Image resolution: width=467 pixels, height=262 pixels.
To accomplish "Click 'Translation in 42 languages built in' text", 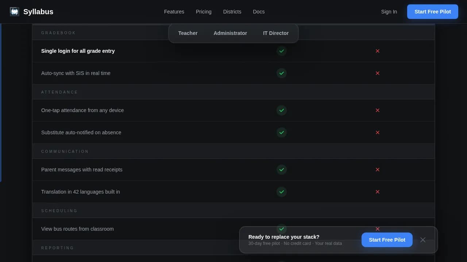I will tap(81, 192).
